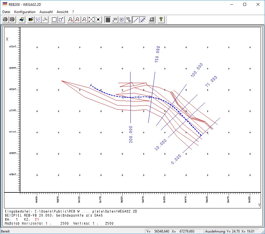Toggle the dashed line display icon
Screen dimensions: 265x234
tap(136, 19)
